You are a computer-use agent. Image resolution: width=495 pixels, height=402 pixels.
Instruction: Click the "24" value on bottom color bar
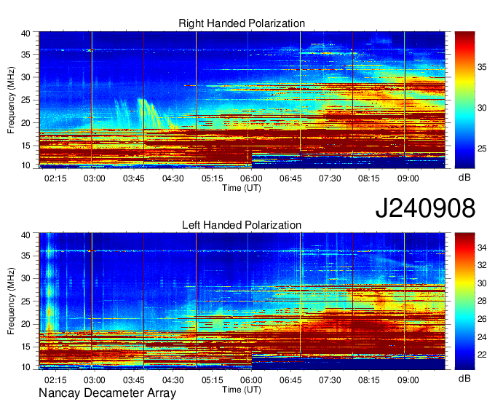coord(482,337)
